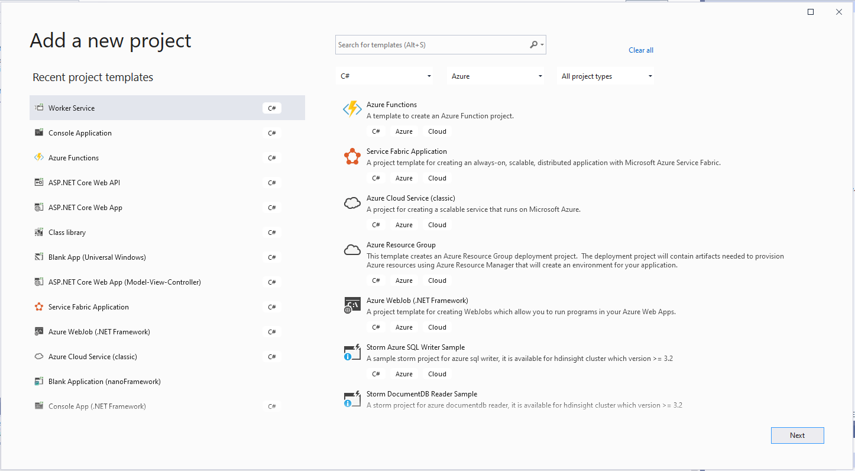Image resolution: width=855 pixels, height=471 pixels.
Task: Click the Clear all link
Action: (641, 50)
